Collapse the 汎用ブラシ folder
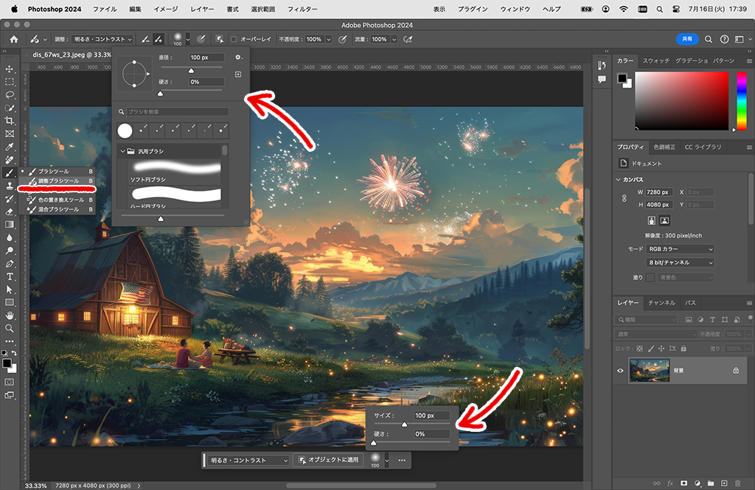This screenshot has height=490, width=755. point(122,151)
